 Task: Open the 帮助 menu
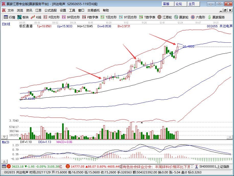[106, 10]
